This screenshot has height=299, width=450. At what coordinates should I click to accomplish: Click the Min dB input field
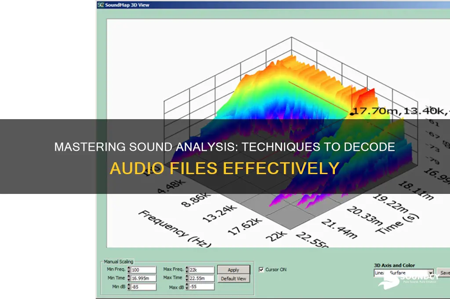click(x=144, y=287)
